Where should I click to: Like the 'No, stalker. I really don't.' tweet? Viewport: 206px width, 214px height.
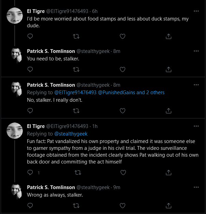click(122, 111)
